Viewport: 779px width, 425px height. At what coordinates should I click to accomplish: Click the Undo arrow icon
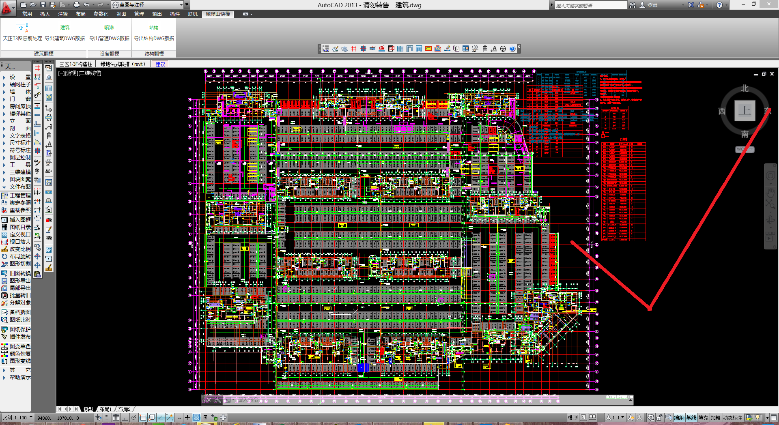pos(86,5)
